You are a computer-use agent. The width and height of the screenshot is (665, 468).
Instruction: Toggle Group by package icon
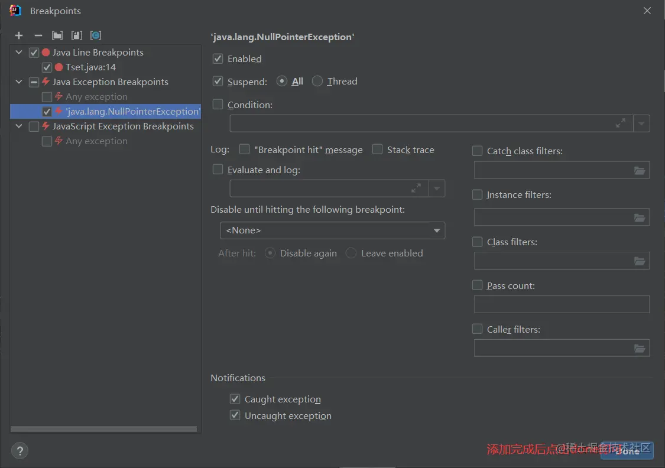click(x=57, y=35)
